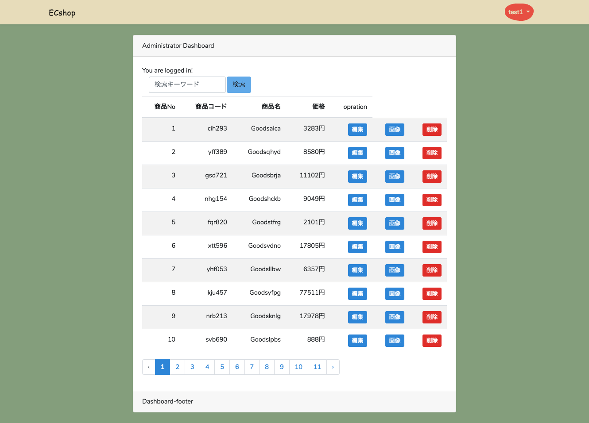
Task: Open page 11 in pagination
Action: [317, 367]
